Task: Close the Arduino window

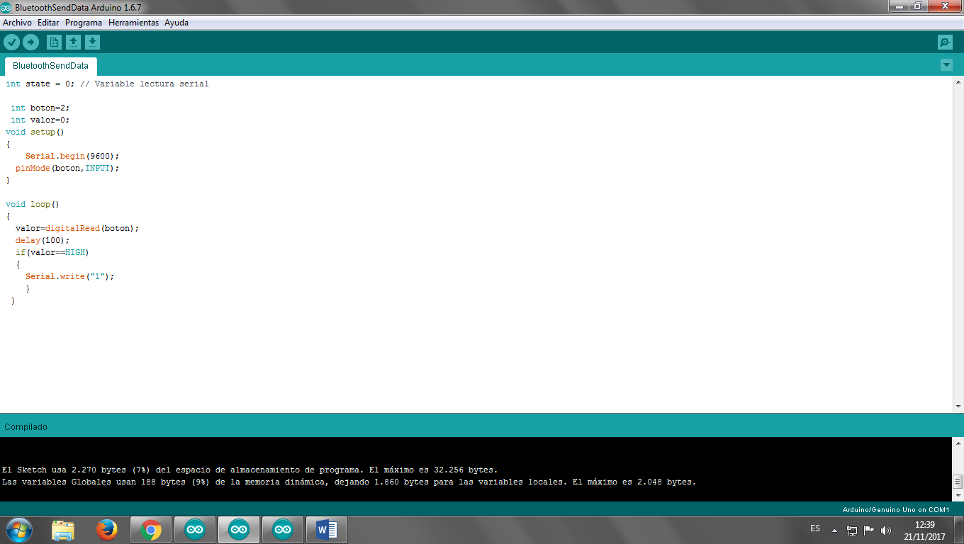Action: tap(944, 6)
